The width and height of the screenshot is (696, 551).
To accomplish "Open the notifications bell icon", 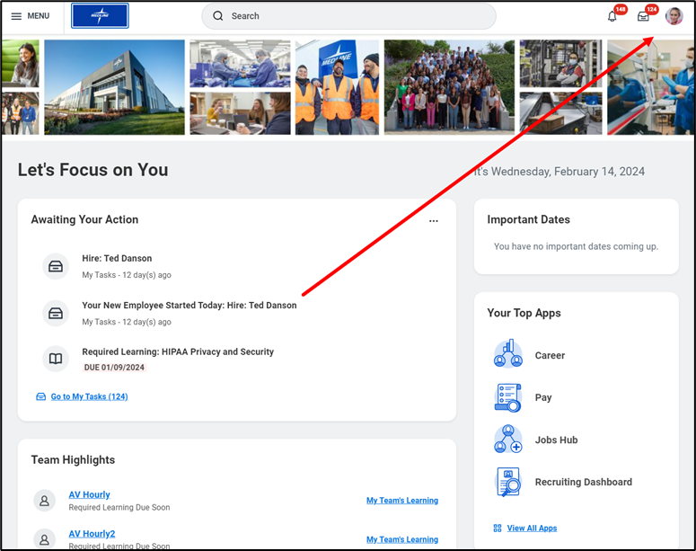I will [x=612, y=16].
